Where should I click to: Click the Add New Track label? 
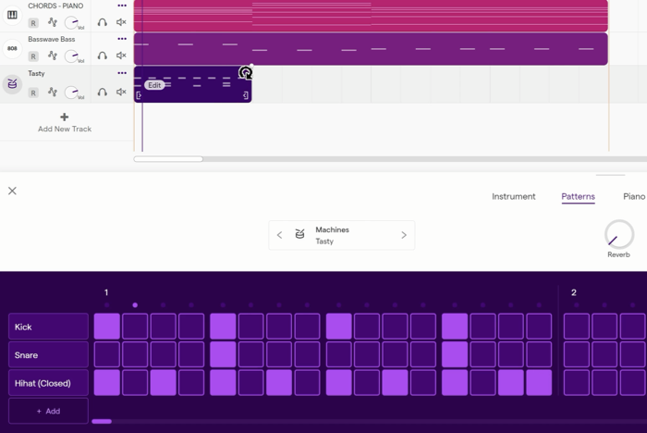click(x=65, y=129)
